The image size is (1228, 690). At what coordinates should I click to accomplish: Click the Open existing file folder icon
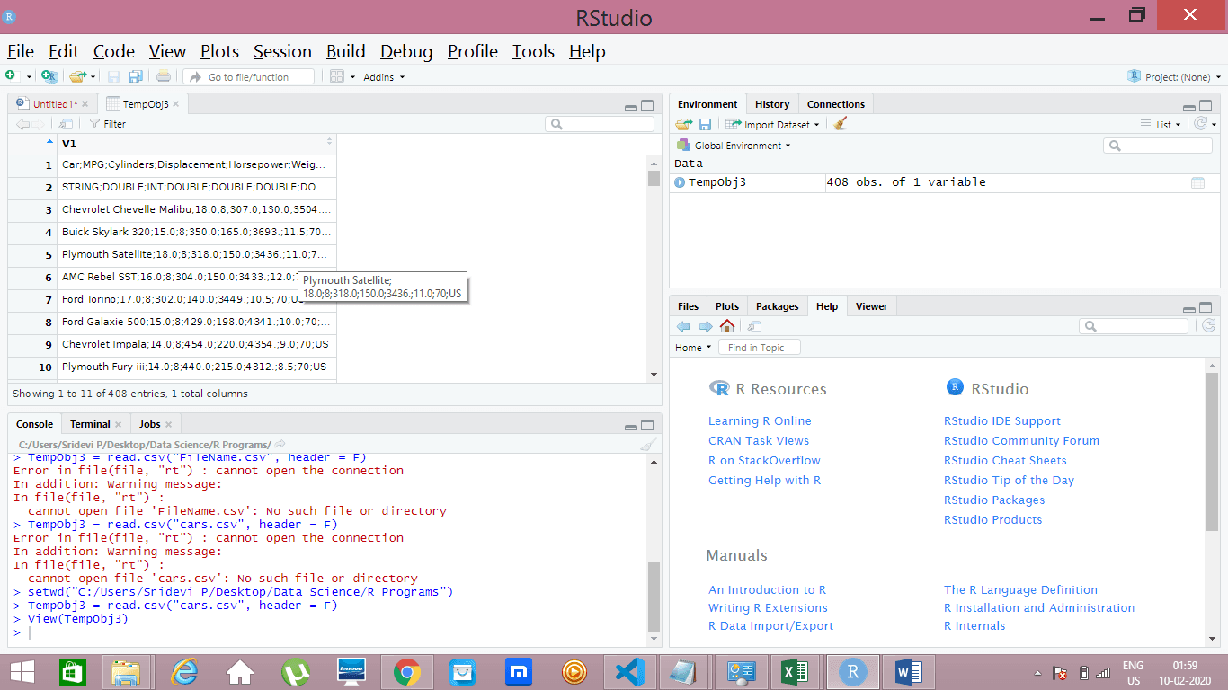pos(78,76)
